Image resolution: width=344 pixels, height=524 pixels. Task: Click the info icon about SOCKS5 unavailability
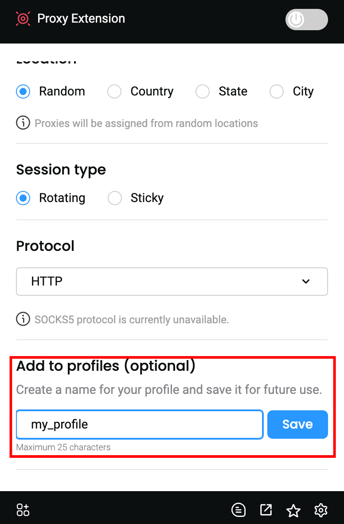23,319
